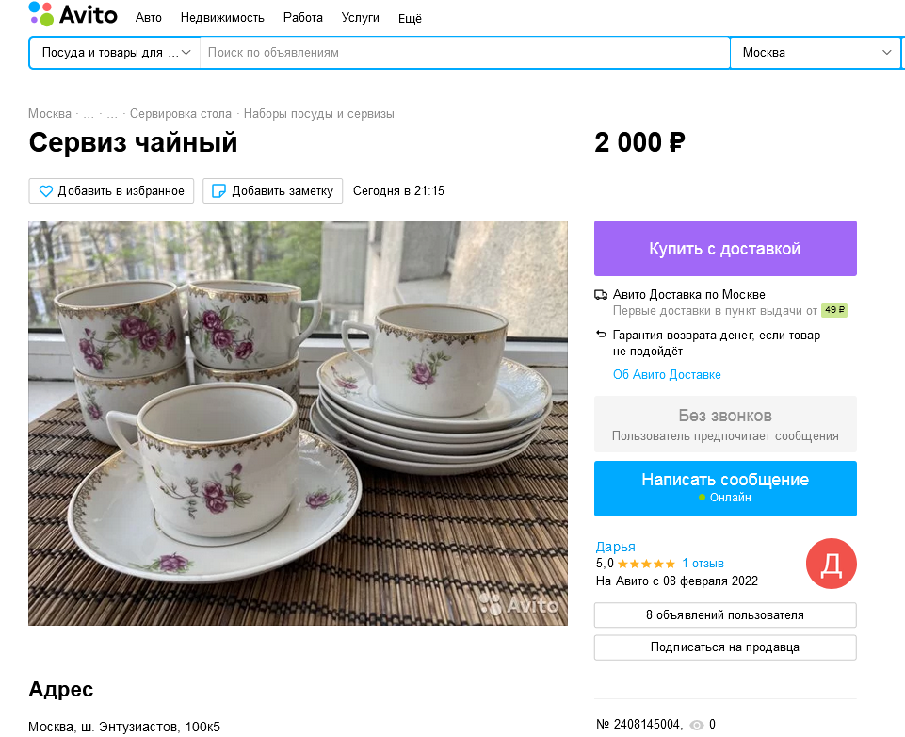Click the money-back guarantee arrow icon

click(x=601, y=336)
